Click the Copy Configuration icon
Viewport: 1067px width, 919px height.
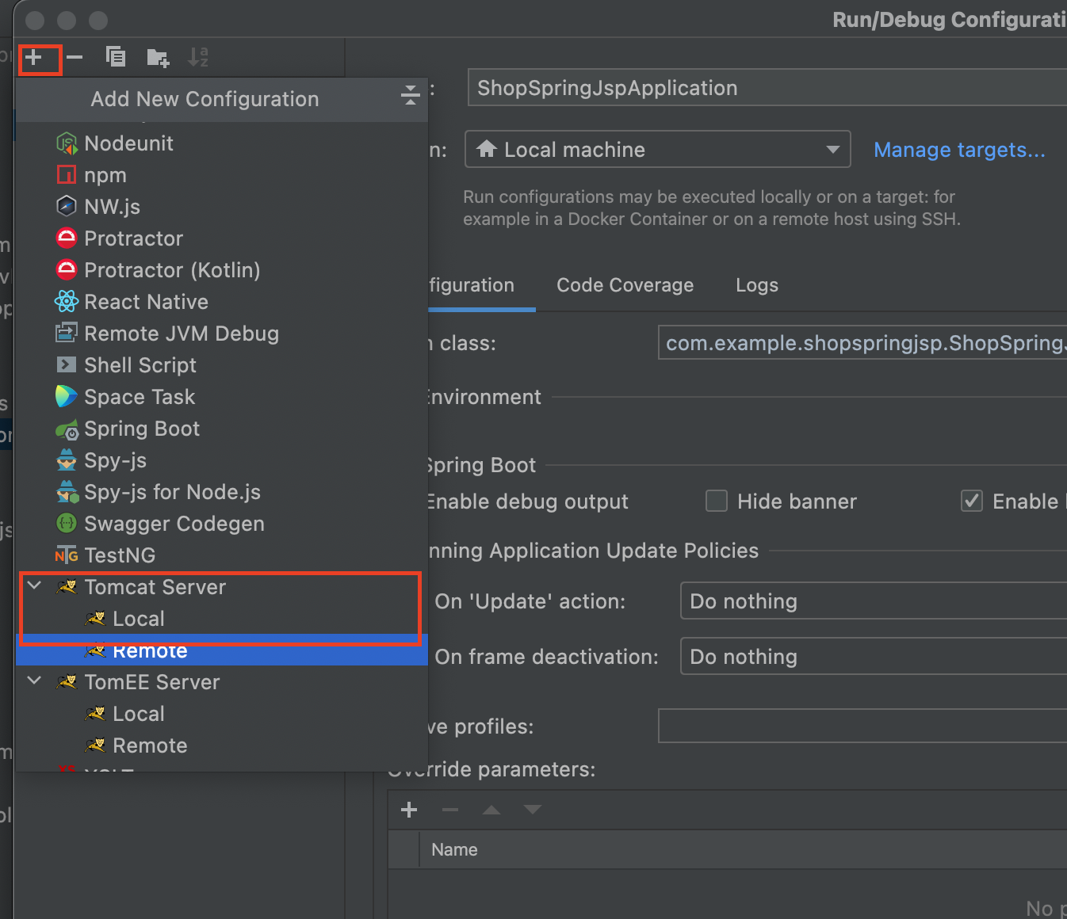click(x=116, y=57)
